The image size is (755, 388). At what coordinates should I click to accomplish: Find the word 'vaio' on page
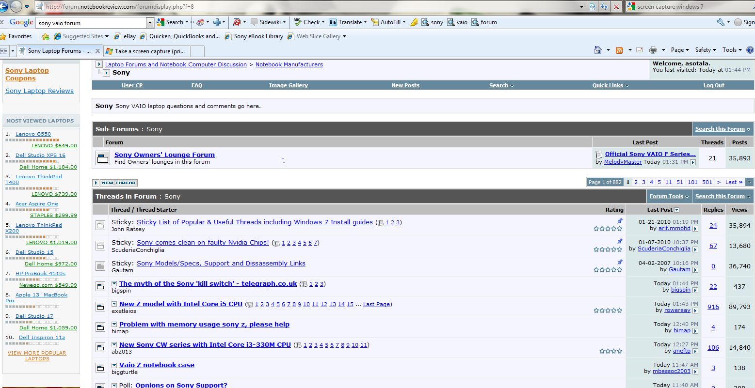(457, 22)
